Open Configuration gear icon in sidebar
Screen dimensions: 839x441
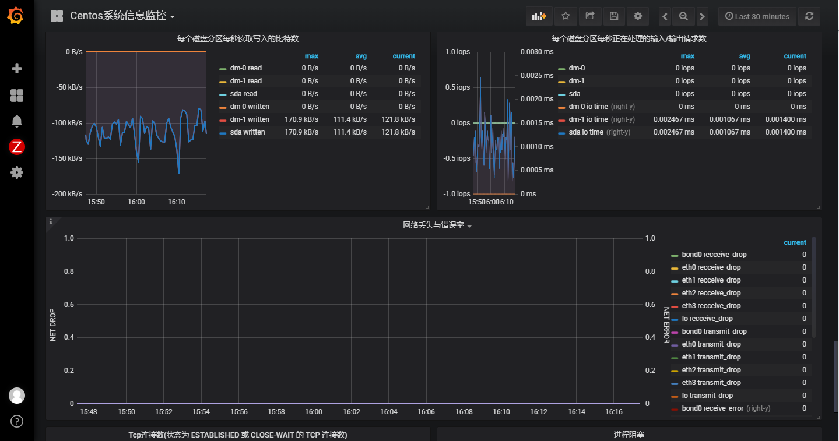click(17, 172)
